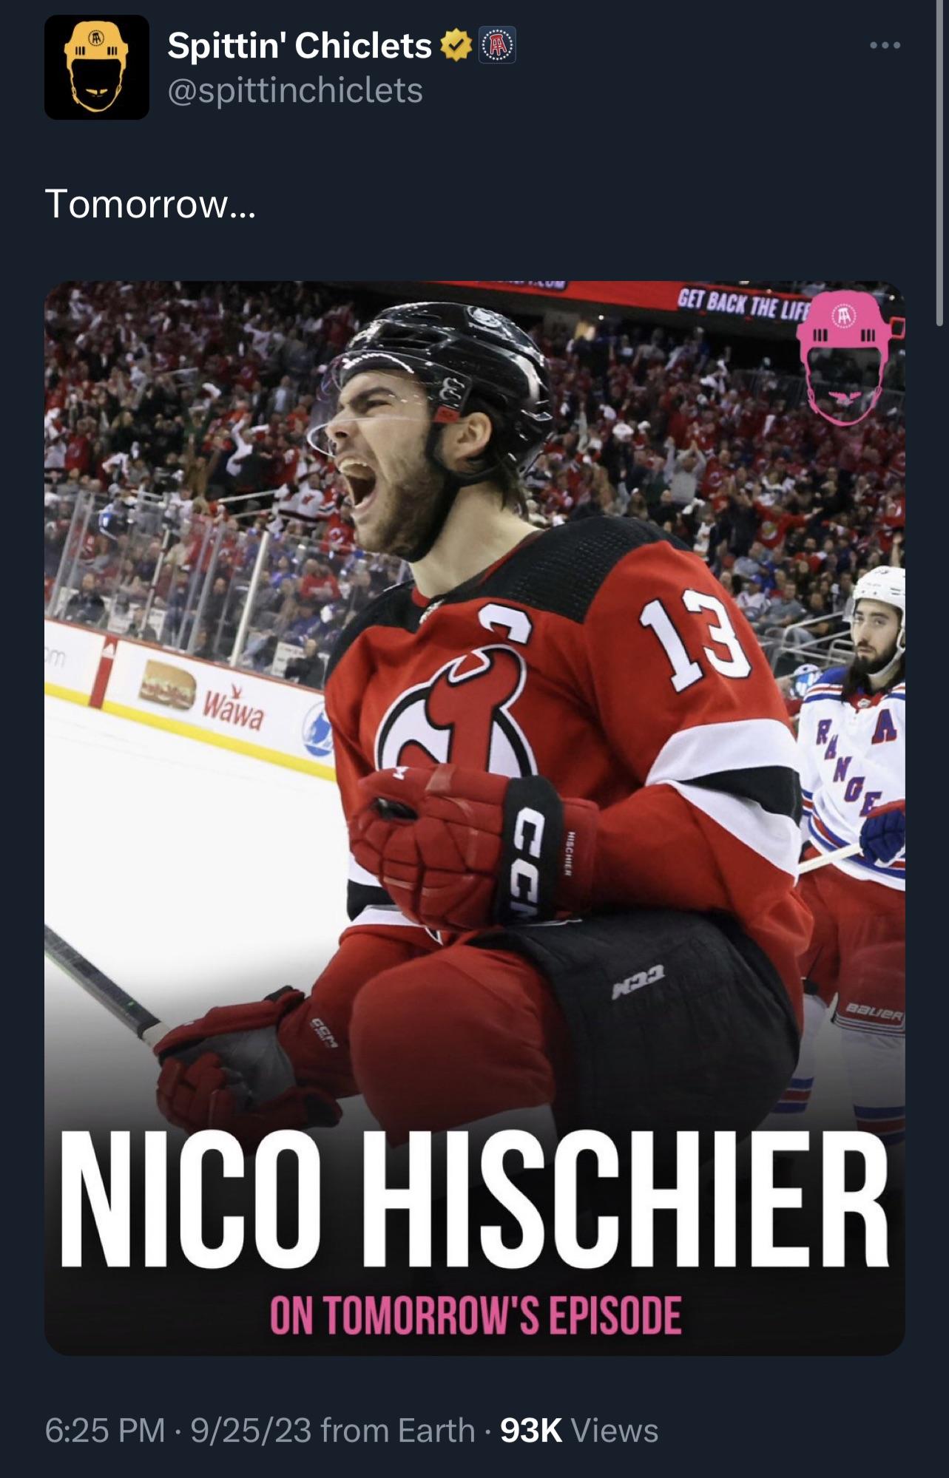Viewport: 949px width, 1478px height.
Task: Click the "Tomorrow..." tweet text
Action: [150, 203]
